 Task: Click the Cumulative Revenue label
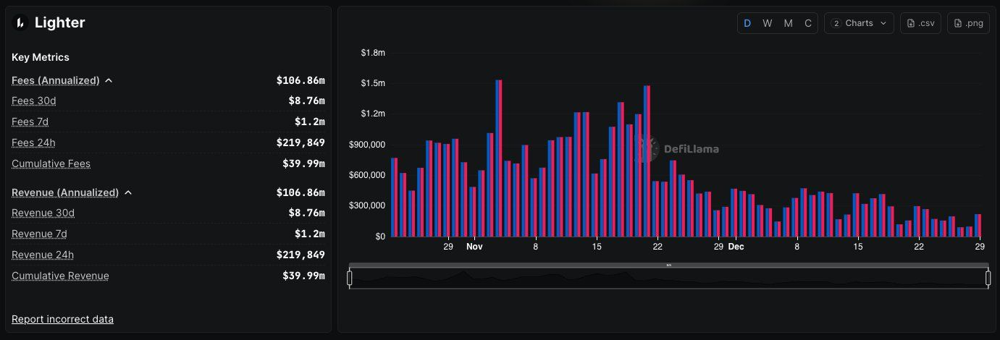click(60, 276)
